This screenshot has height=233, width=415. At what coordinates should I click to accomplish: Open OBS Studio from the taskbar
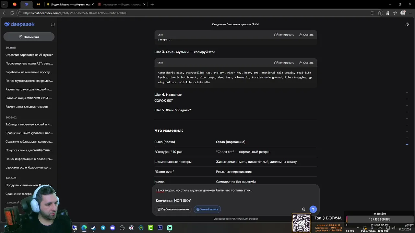coord(122,228)
